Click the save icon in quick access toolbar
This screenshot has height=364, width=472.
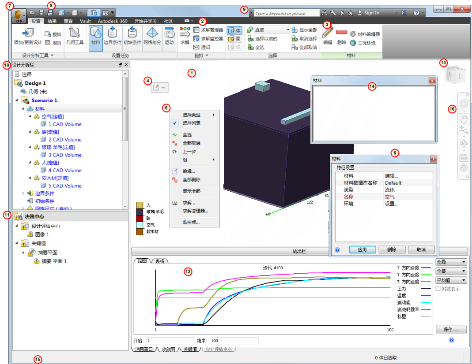pos(42,13)
